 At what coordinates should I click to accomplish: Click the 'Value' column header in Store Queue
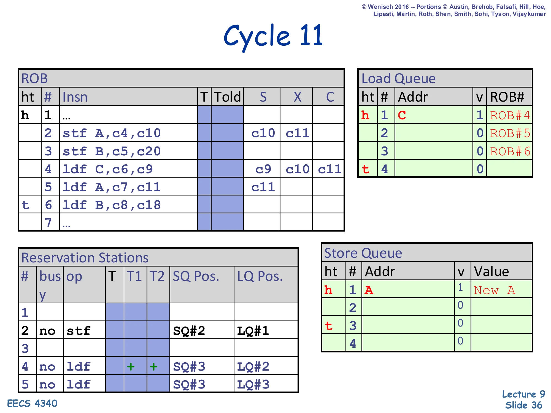pyautogui.click(x=491, y=271)
